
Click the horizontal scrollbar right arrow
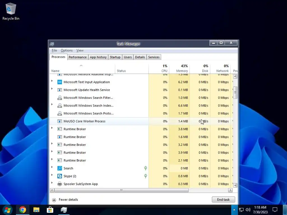(230, 190)
